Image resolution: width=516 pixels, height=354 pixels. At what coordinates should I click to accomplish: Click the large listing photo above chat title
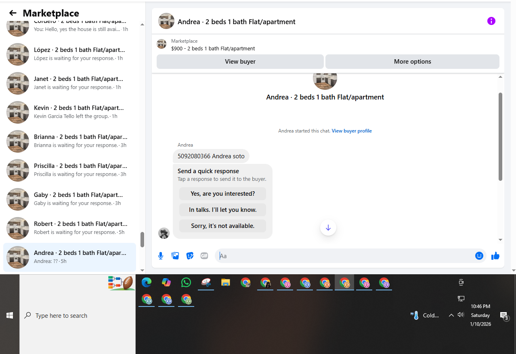click(x=325, y=82)
